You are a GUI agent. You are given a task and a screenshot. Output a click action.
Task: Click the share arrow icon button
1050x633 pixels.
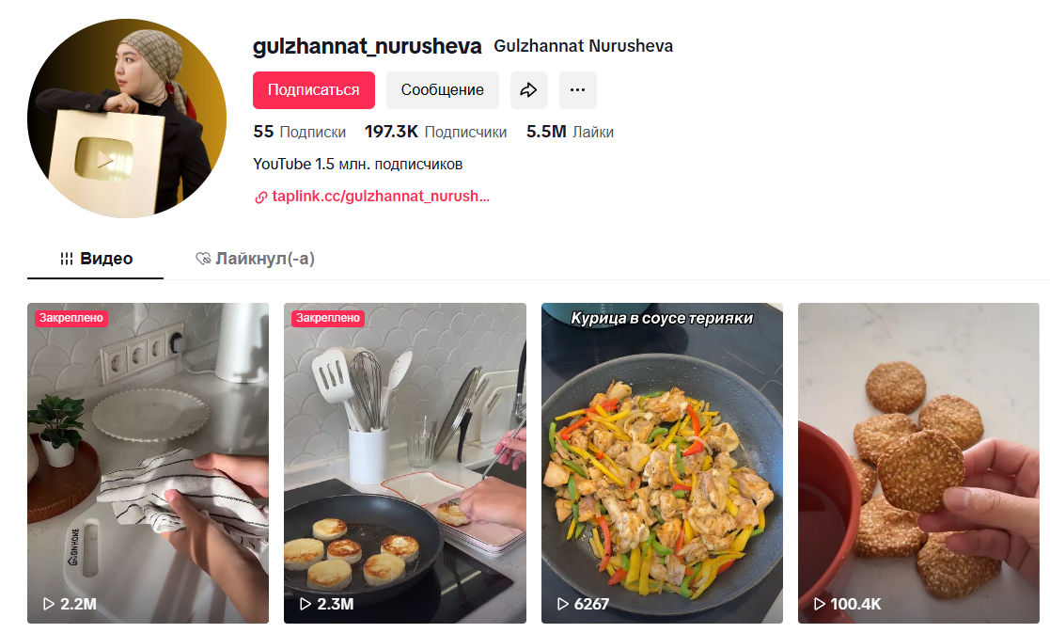529,89
